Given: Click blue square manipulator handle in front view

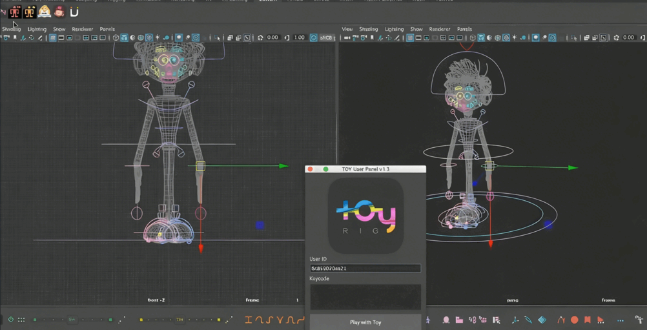Looking at the screenshot, I should pyautogui.click(x=260, y=225).
